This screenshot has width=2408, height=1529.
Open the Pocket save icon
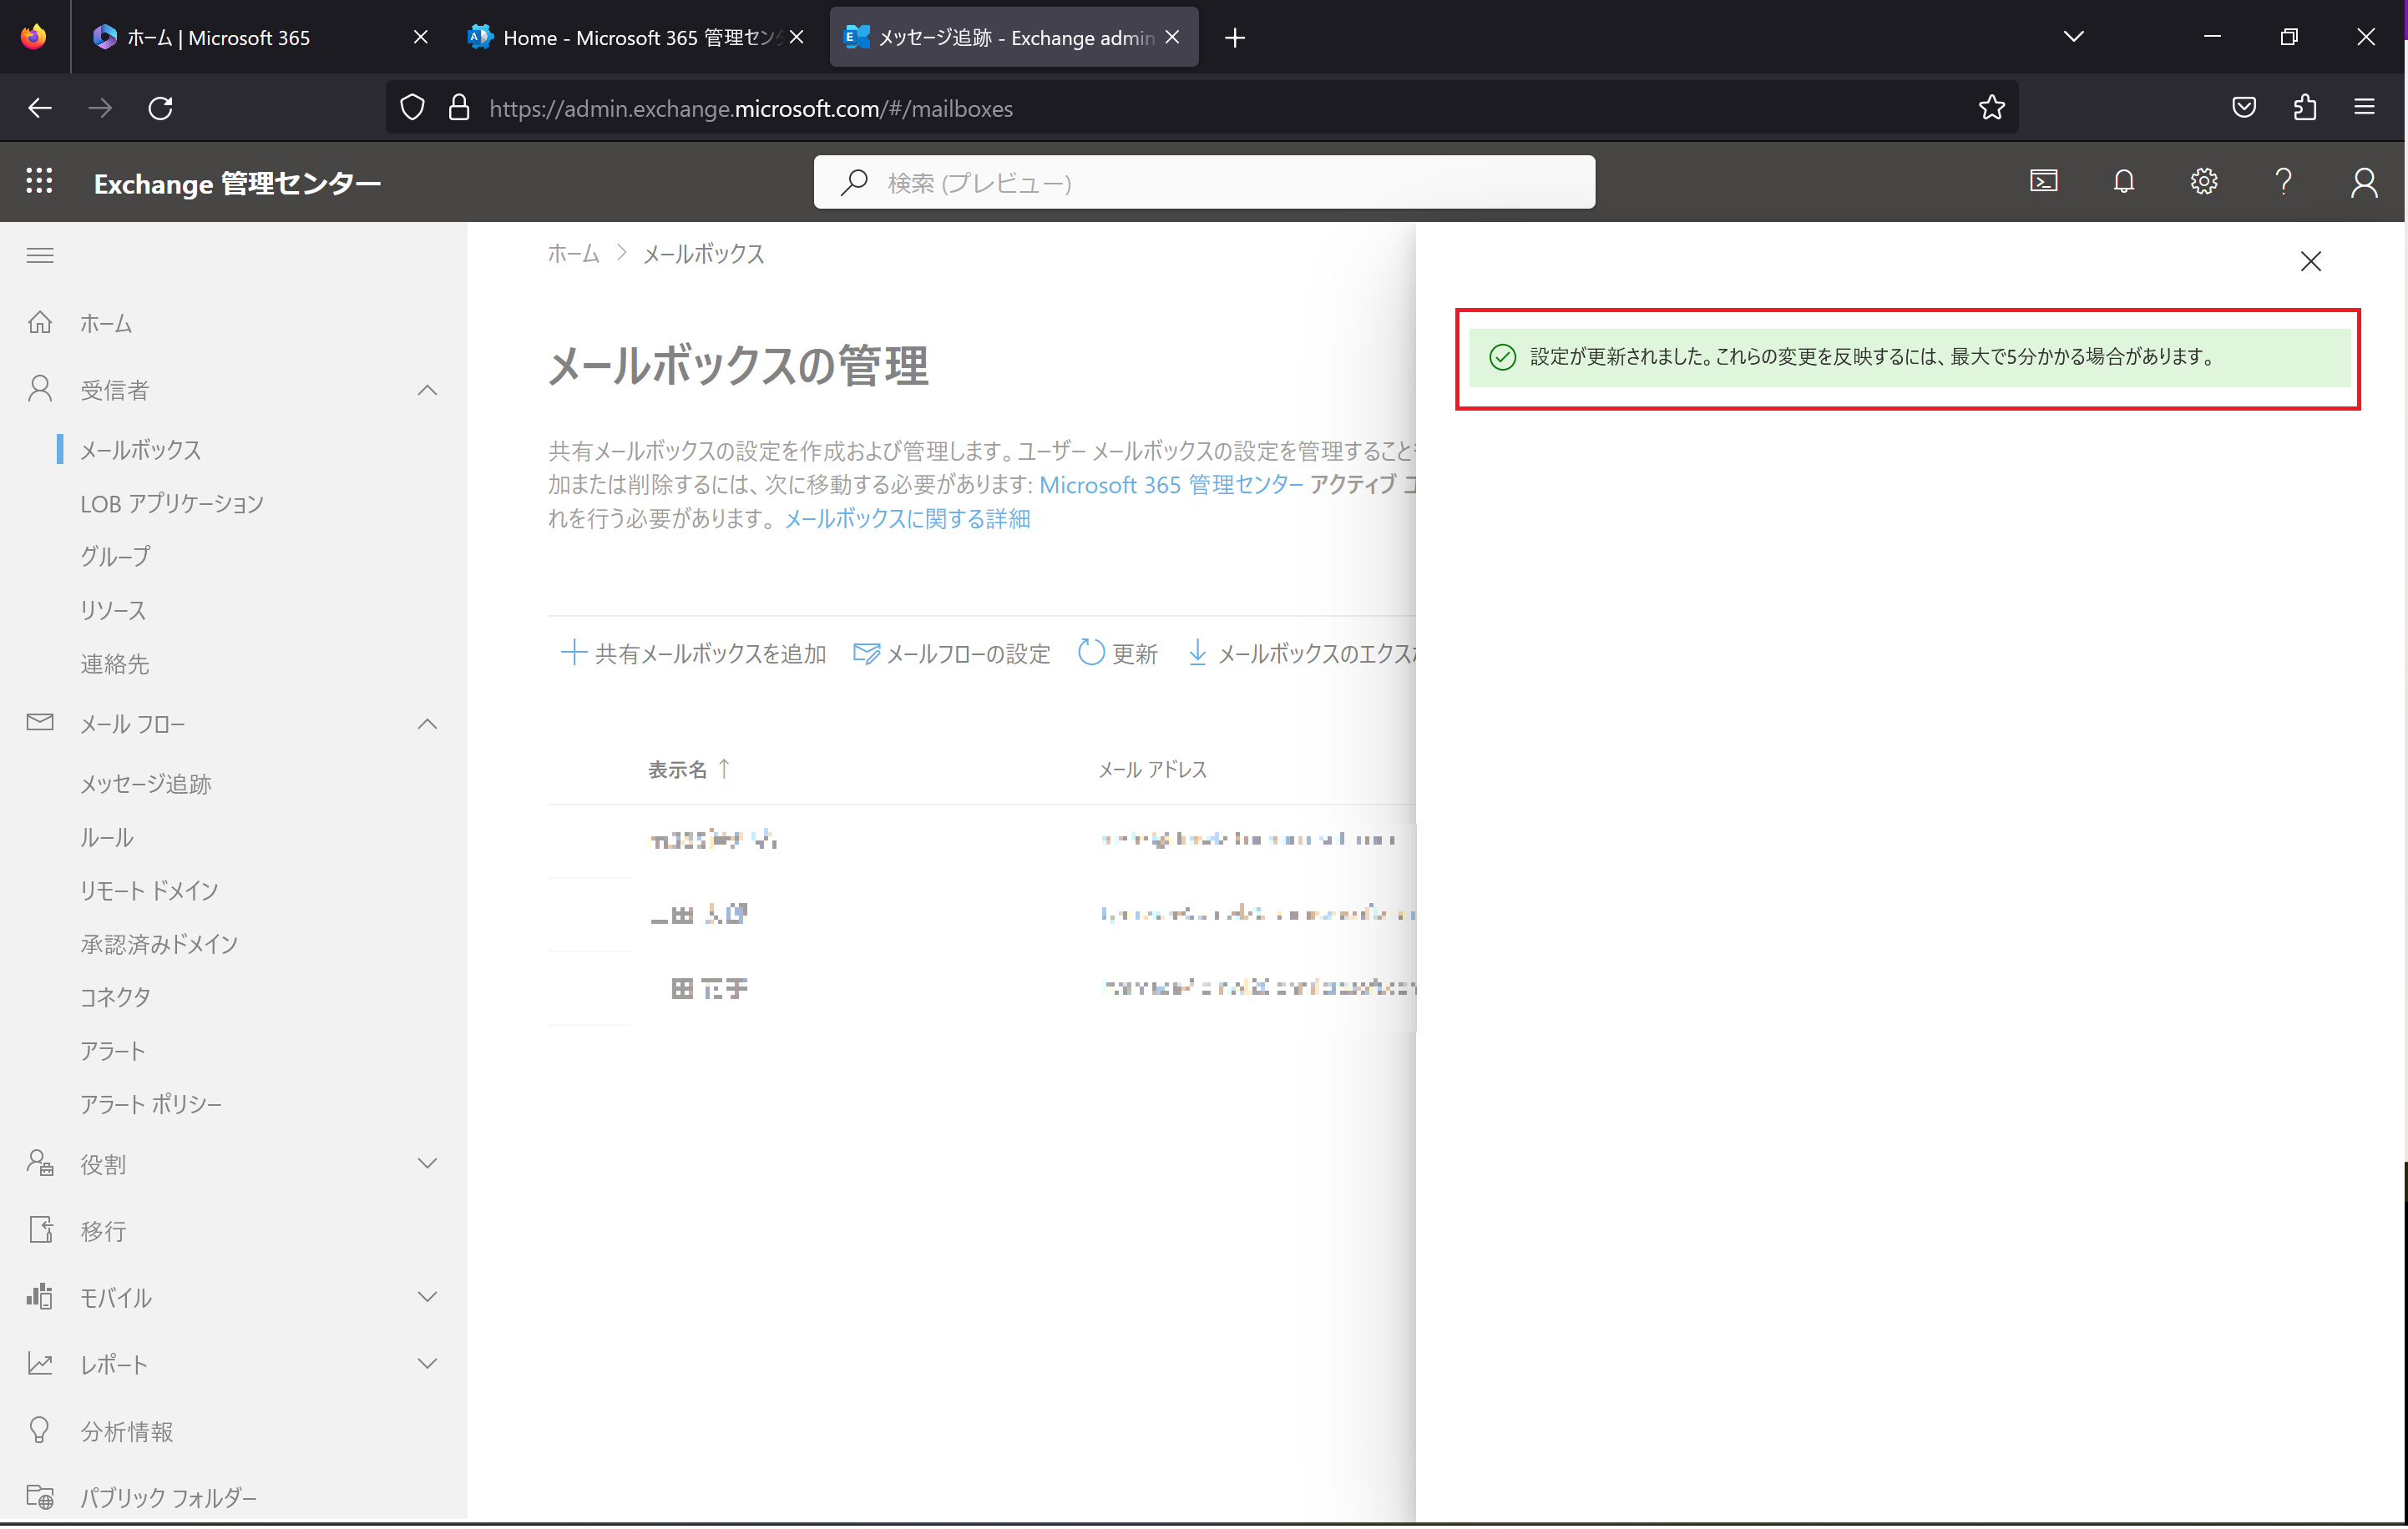pos(2244,108)
